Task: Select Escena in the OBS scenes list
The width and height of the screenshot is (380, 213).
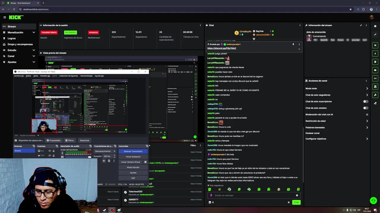Action: (x=25, y=151)
